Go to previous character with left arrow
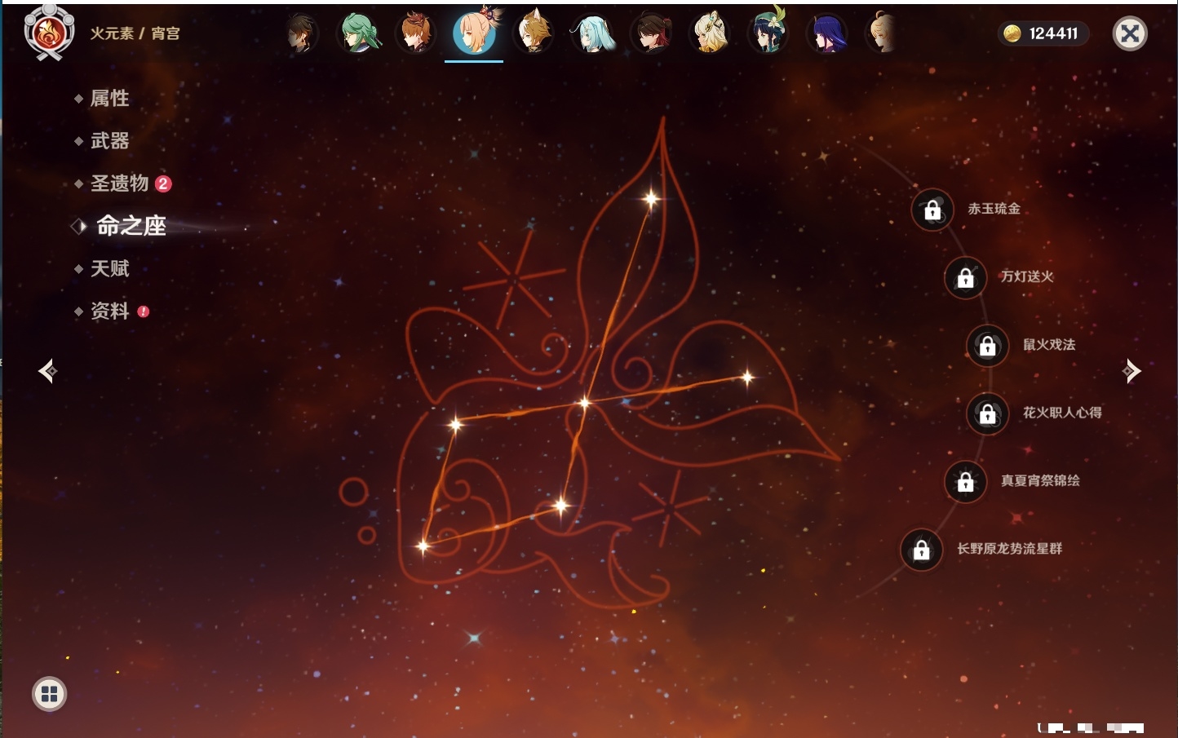Image resolution: width=1178 pixels, height=738 pixels. (x=47, y=371)
